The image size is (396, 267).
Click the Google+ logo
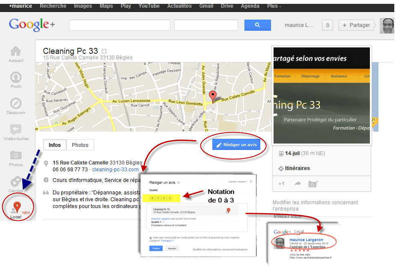[x=32, y=24]
